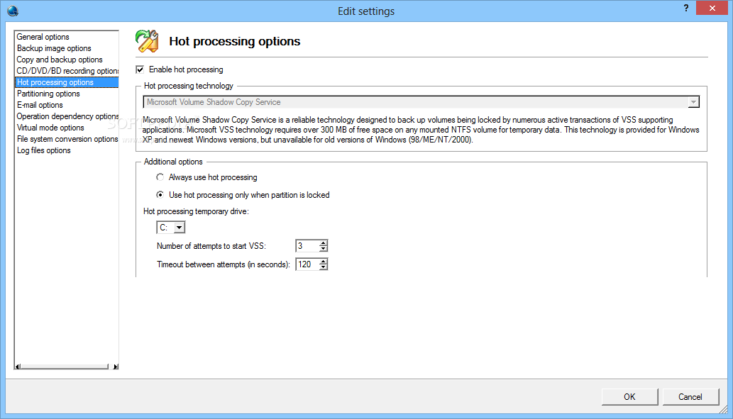Open Copy and backup options section
This screenshot has width=733, height=419.
pos(60,60)
